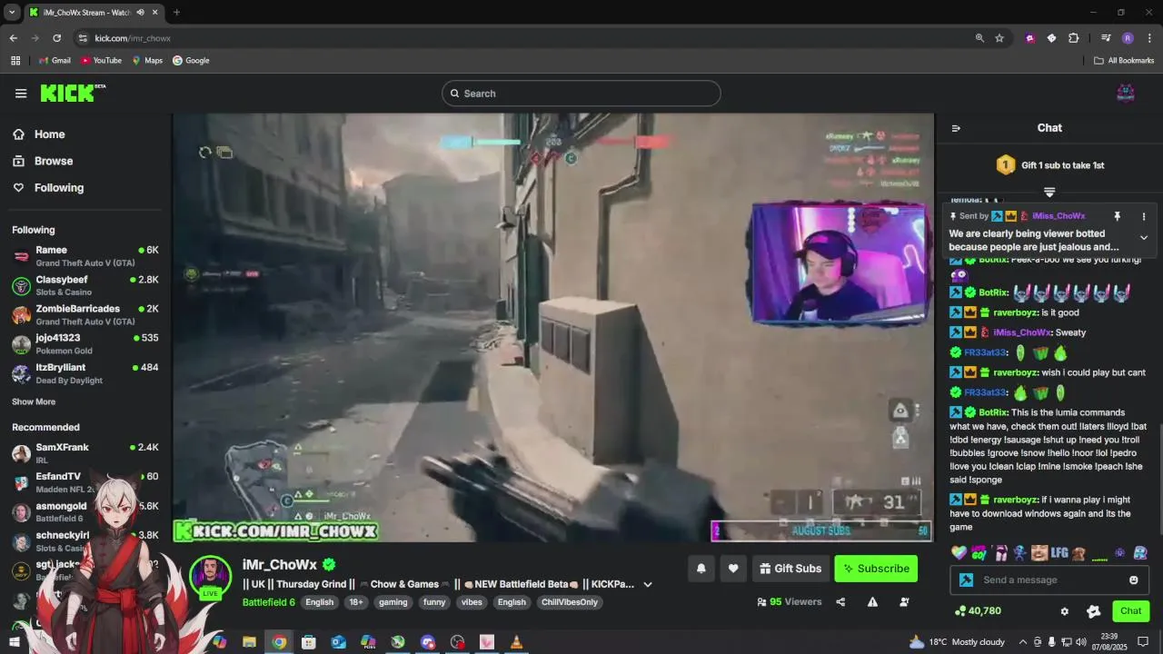Go to Home in sidebar

tap(49, 134)
